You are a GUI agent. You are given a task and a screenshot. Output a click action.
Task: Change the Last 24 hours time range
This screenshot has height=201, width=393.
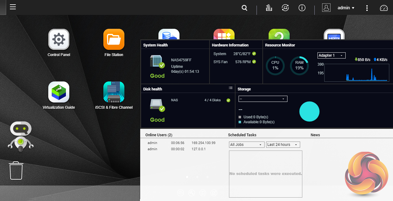pos(283,145)
